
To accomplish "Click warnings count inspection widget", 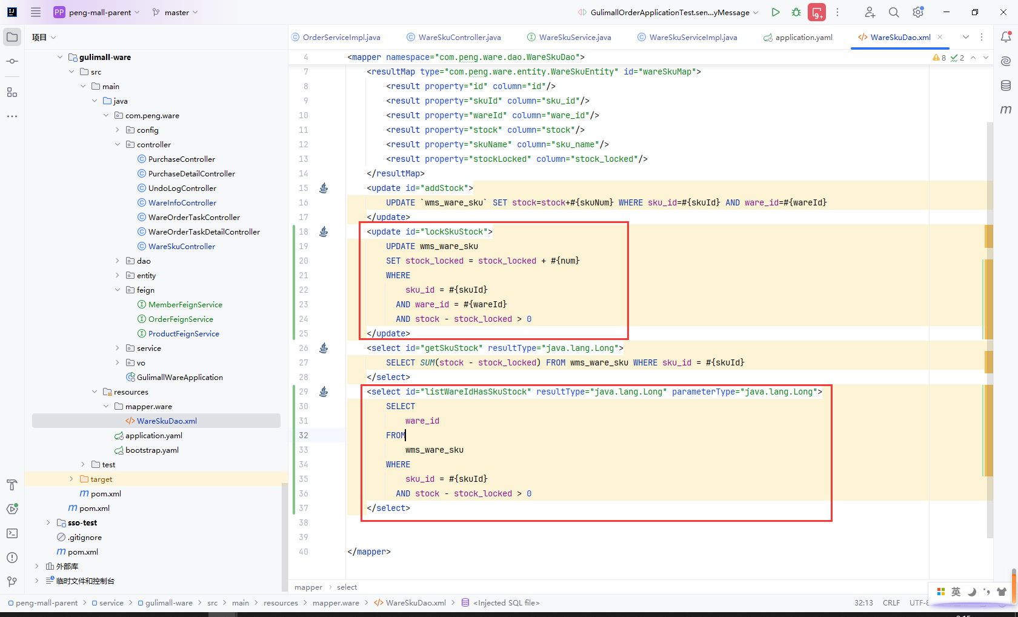I will pos(939,58).
